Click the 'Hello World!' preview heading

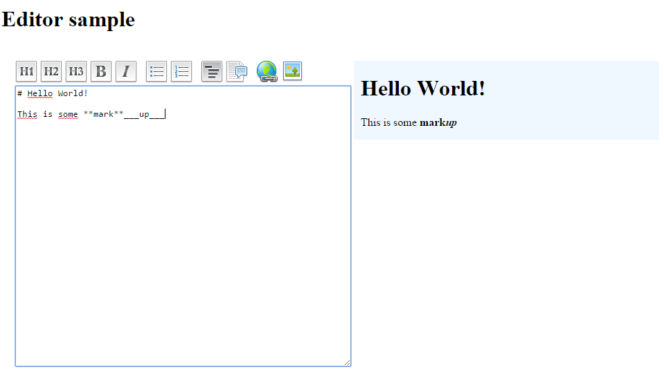(x=422, y=89)
